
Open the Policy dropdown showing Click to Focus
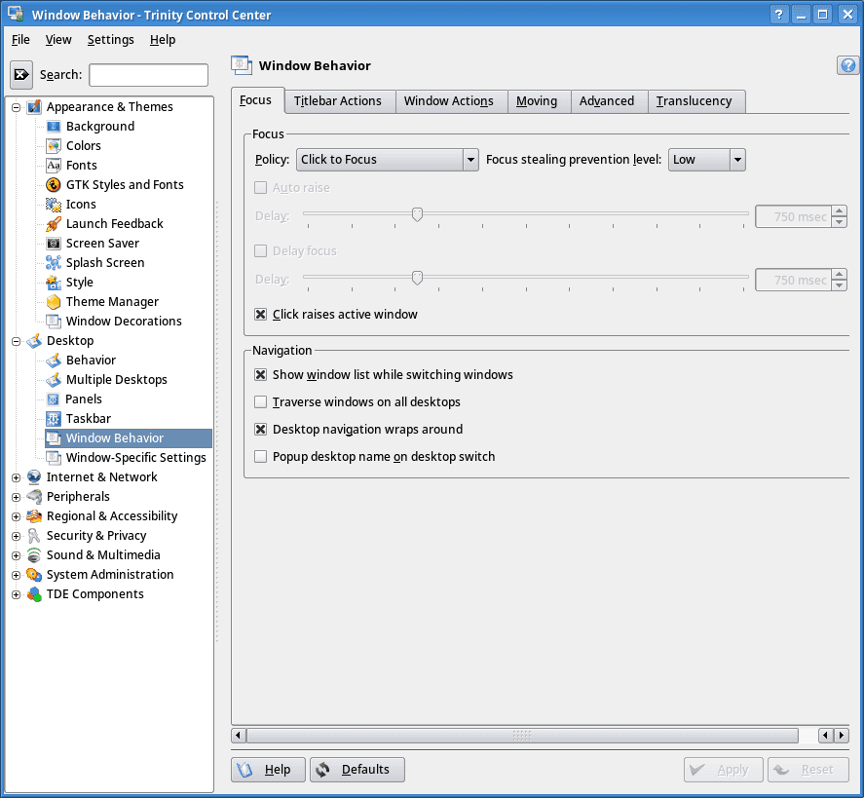pos(388,160)
